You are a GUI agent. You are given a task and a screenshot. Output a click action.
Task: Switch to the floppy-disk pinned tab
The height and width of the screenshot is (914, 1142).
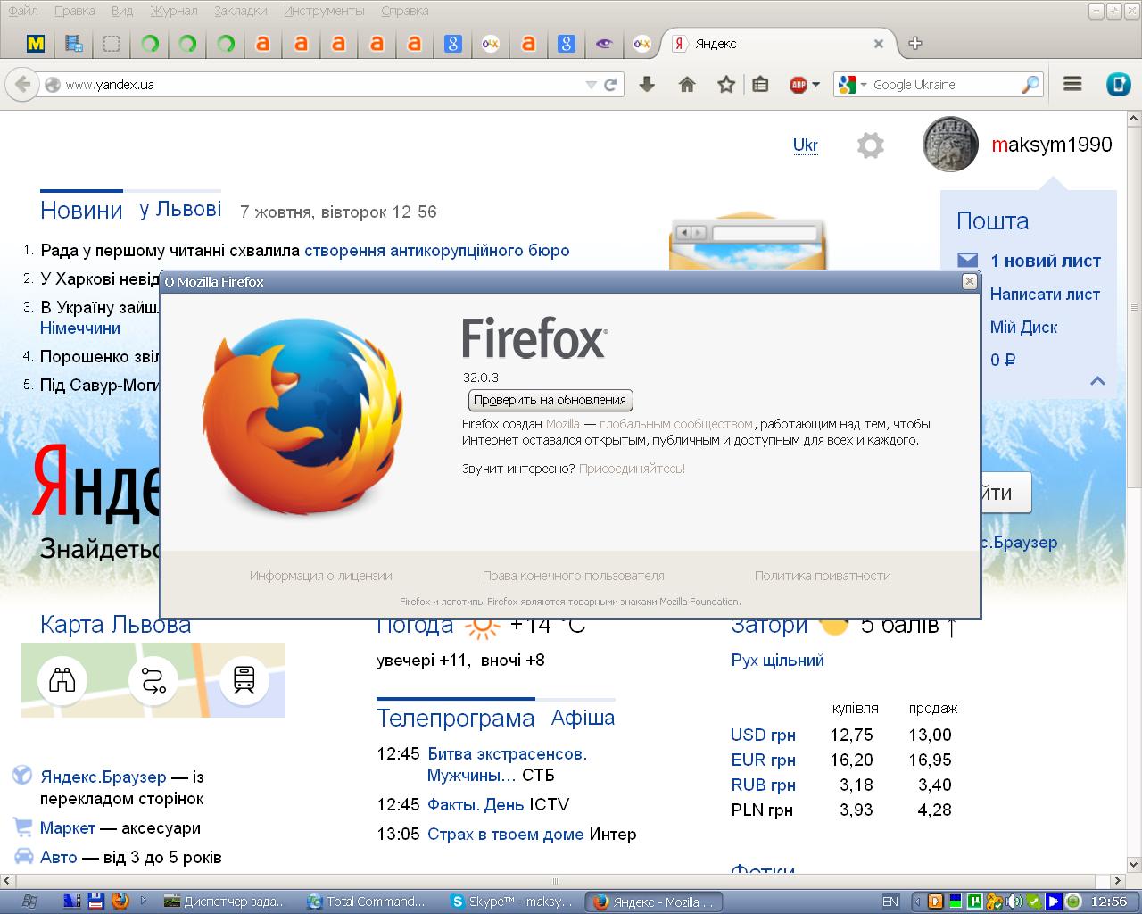[74, 43]
